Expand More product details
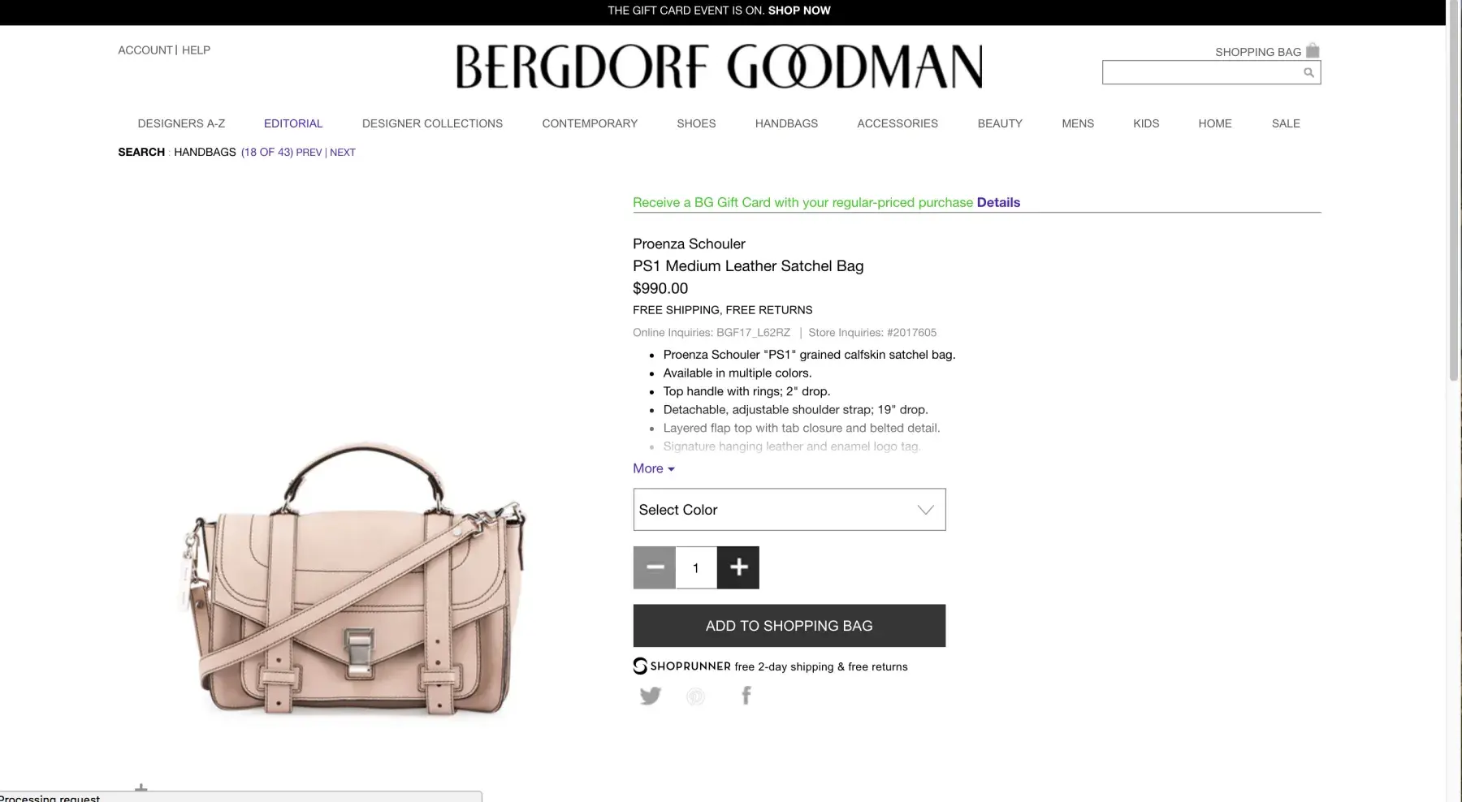Viewport: 1462px width, 802px height. (x=654, y=468)
